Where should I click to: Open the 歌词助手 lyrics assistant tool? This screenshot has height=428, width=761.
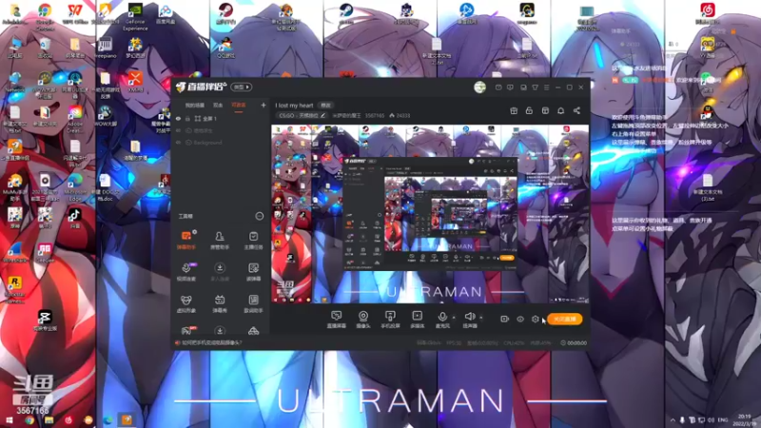[253, 303]
